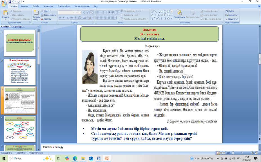Open the Вставка ribbon tab
The image size is (261, 162).
24,6
